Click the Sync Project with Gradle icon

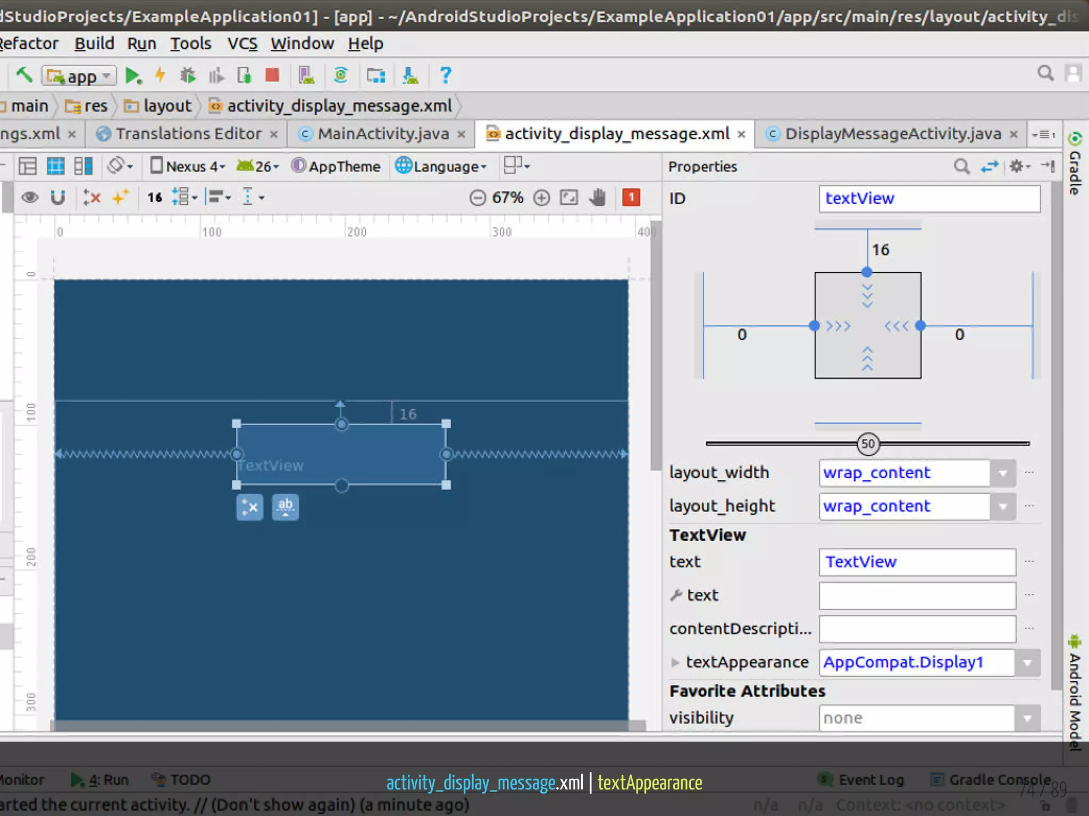340,75
